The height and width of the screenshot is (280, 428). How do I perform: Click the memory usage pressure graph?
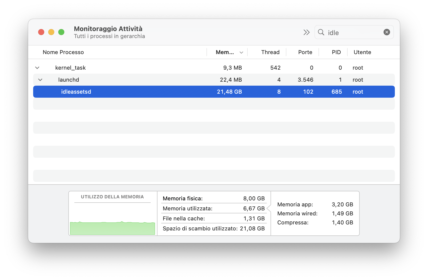[x=113, y=228]
